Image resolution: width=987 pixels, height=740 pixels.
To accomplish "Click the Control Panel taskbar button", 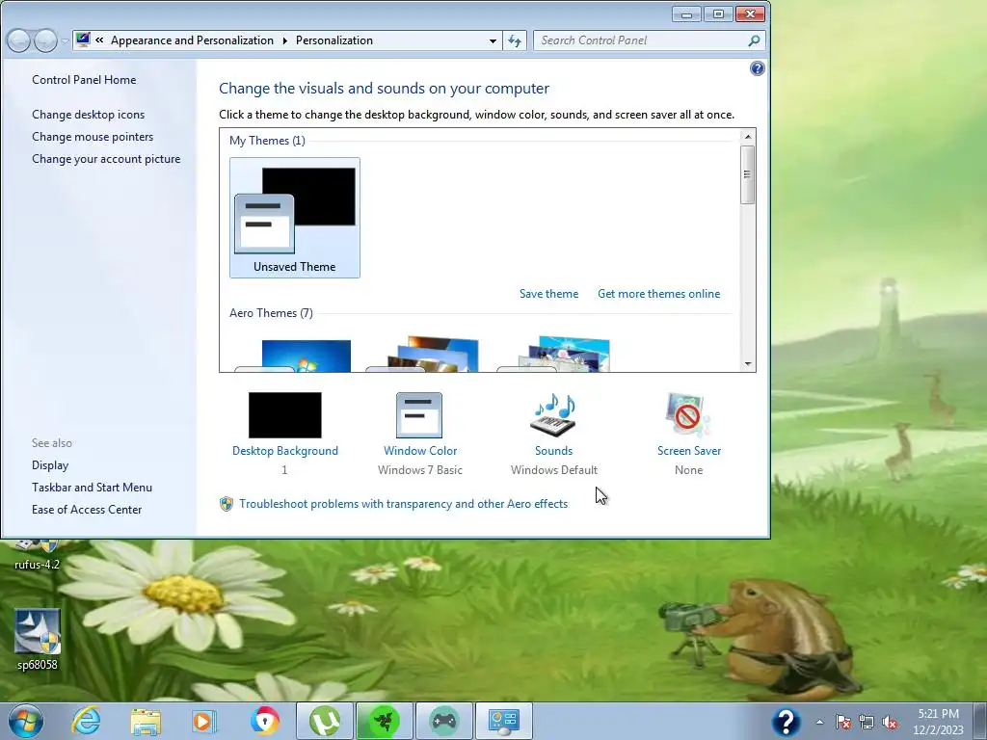I will 503,721.
